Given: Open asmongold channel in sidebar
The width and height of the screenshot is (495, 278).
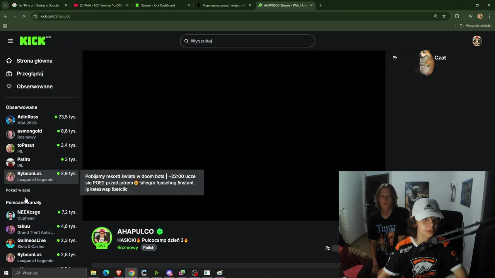Looking at the screenshot, I should pyautogui.click(x=41, y=134).
